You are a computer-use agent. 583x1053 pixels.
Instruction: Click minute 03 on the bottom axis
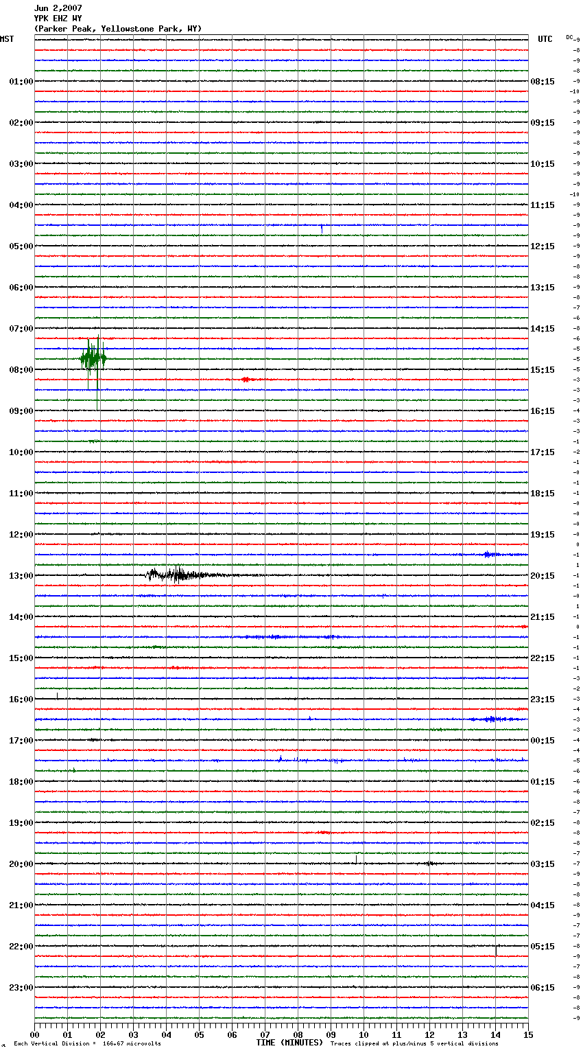click(134, 1034)
